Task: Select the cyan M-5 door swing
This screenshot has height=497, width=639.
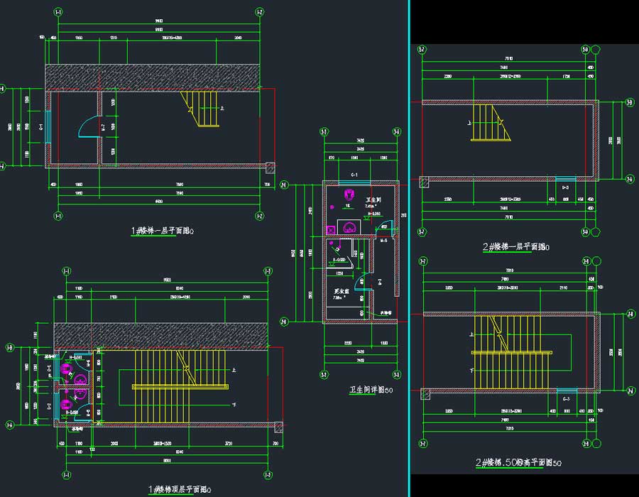Action: pyautogui.click(x=384, y=228)
